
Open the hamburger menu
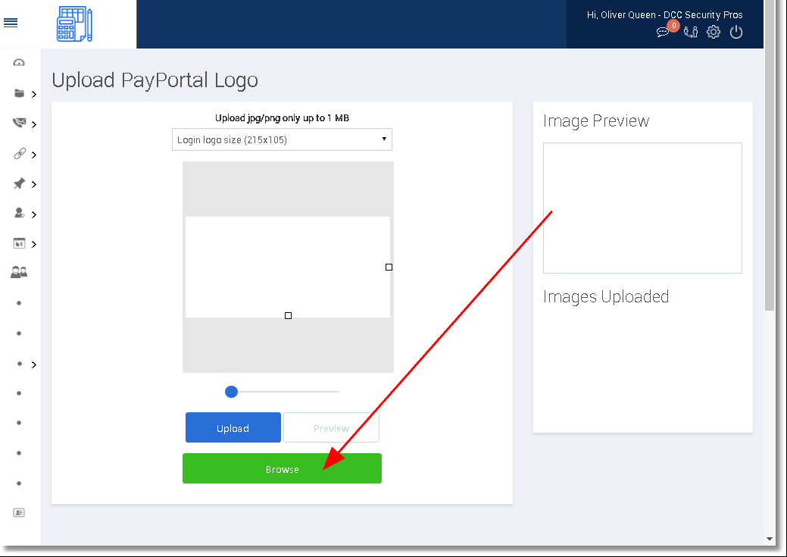tap(11, 23)
